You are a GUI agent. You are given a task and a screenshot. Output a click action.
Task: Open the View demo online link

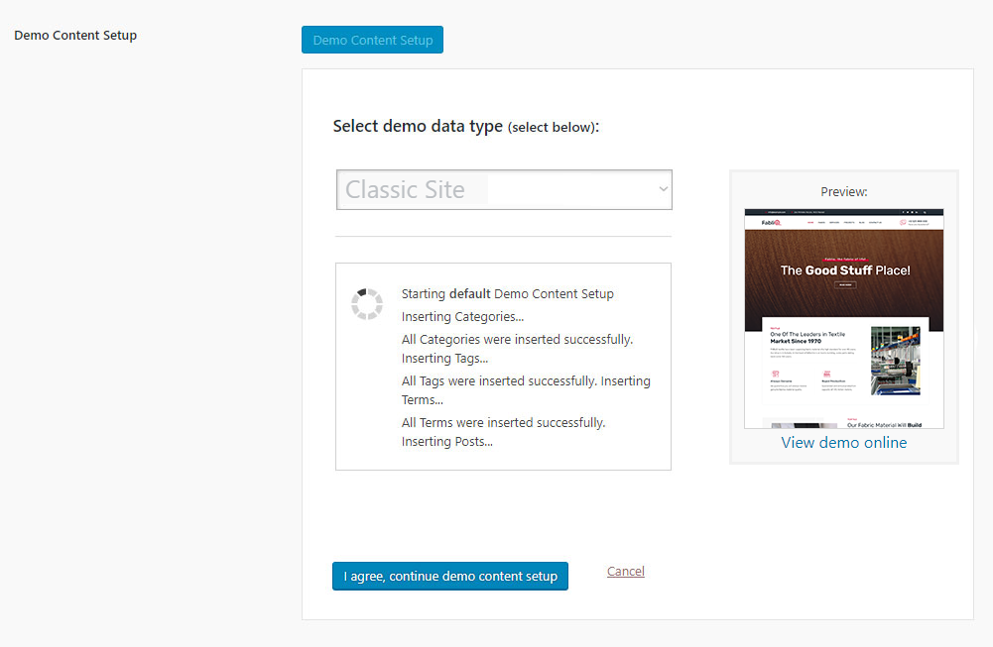tap(843, 443)
